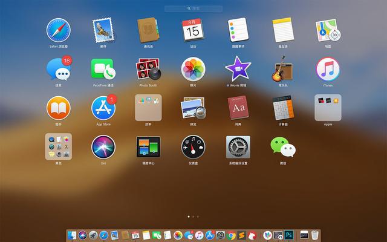The width and height of the screenshot is (387, 242).
Task: Open Contacts from the Dock
Action: (125, 235)
